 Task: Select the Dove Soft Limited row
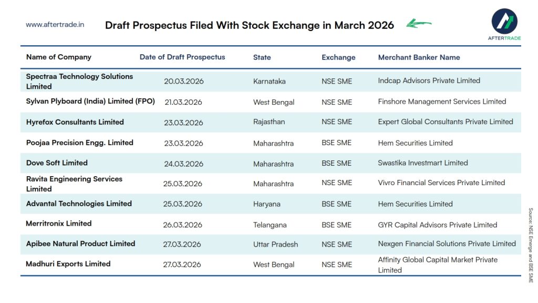coord(57,163)
